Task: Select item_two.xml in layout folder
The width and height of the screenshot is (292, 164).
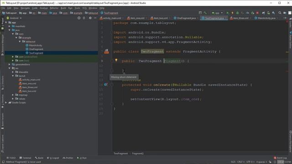Action: coord(29,91)
